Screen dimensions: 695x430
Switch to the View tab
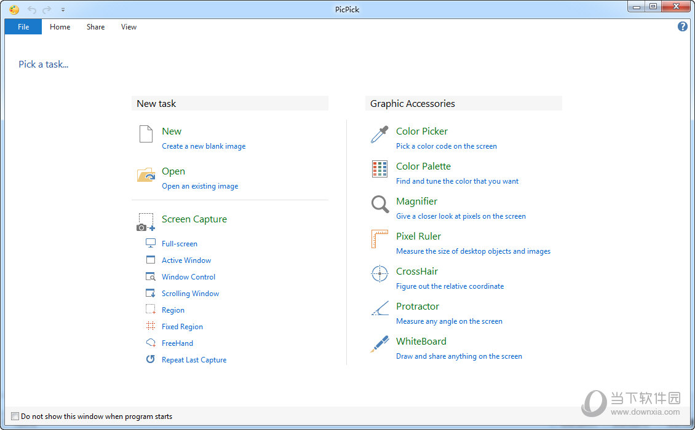coord(129,26)
